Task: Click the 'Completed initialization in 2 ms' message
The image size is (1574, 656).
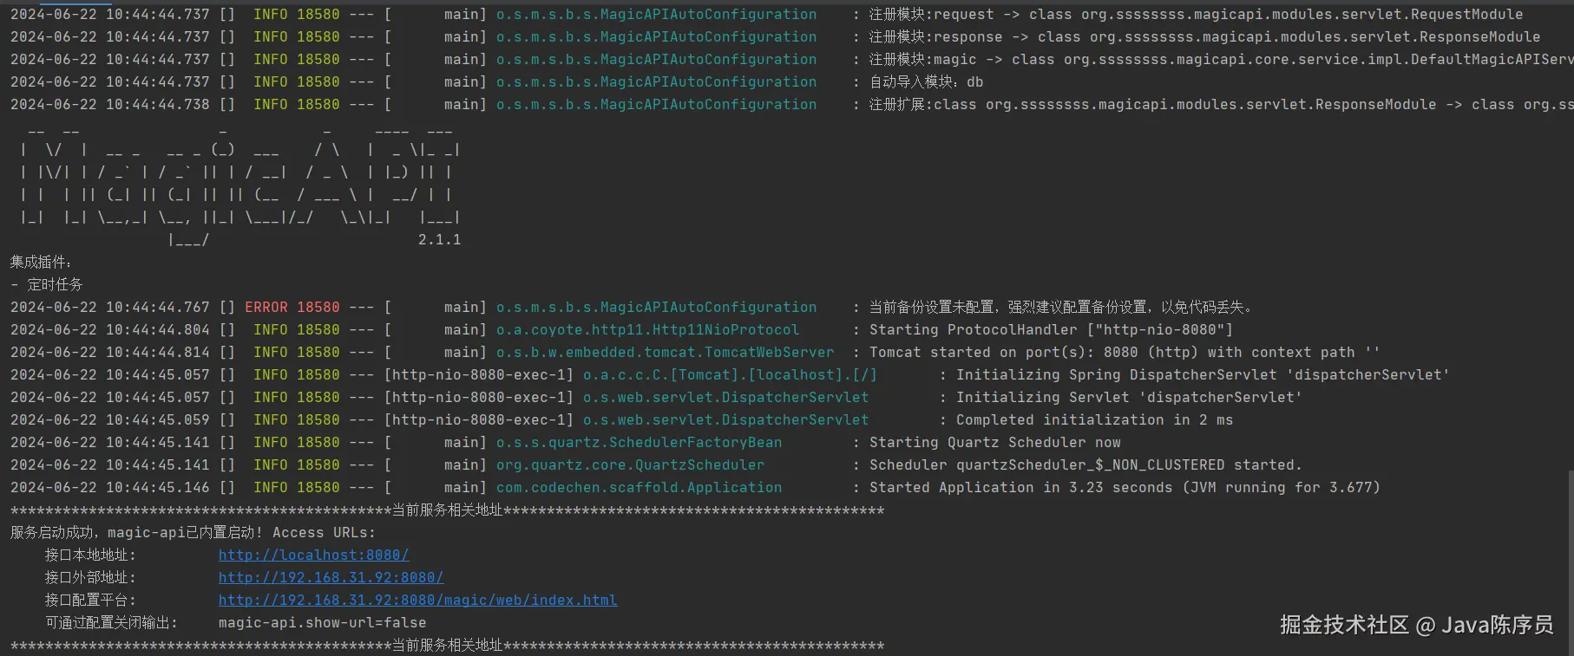Action: pos(1094,419)
